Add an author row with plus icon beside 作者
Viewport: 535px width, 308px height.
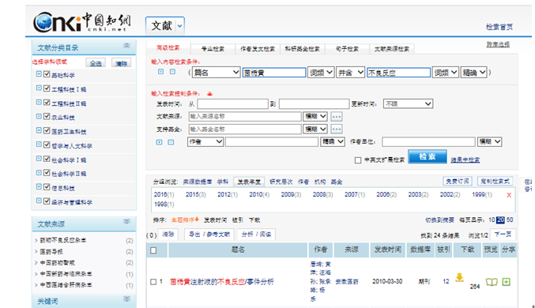(x=159, y=142)
